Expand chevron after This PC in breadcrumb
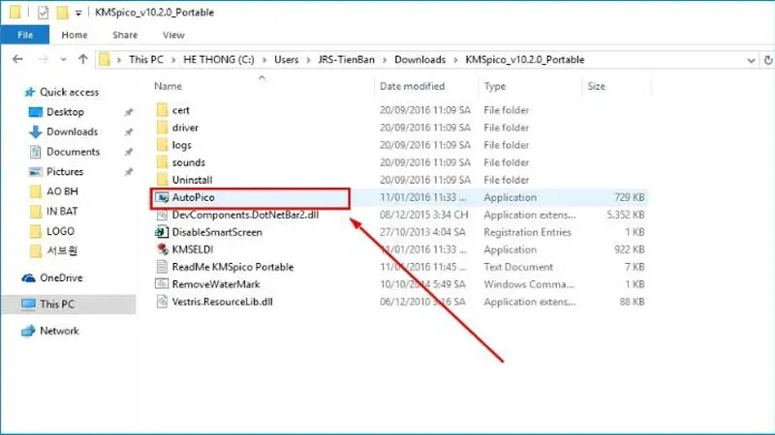This screenshot has width=775, height=435. coord(173,60)
